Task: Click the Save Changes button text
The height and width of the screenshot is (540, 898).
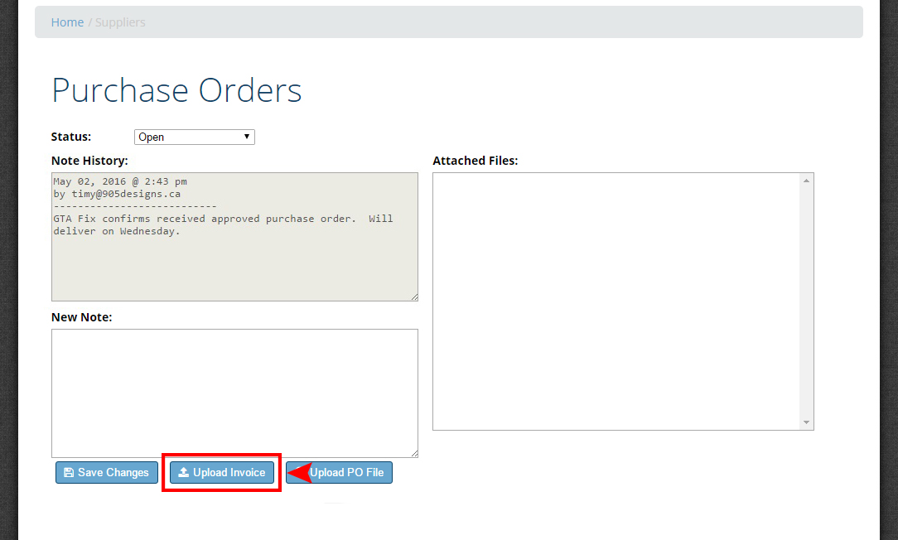Action: tap(113, 473)
